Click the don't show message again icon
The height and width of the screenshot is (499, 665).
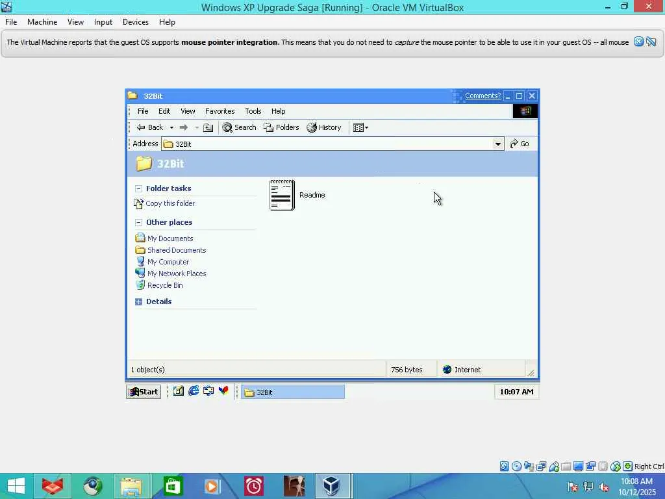[x=651, y=42]
